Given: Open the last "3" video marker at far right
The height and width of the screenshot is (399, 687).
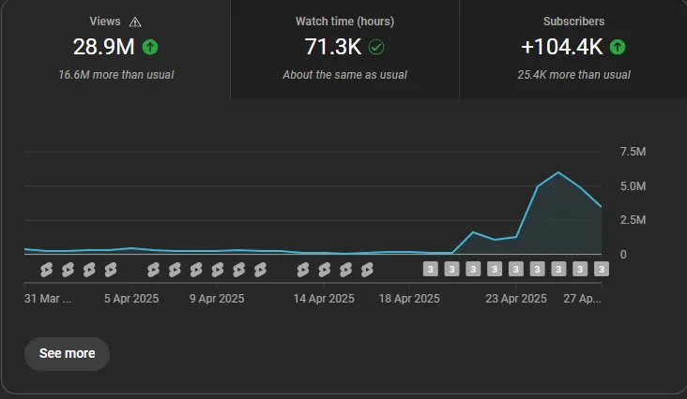Looking at the screenshot, I should point(602,270).
